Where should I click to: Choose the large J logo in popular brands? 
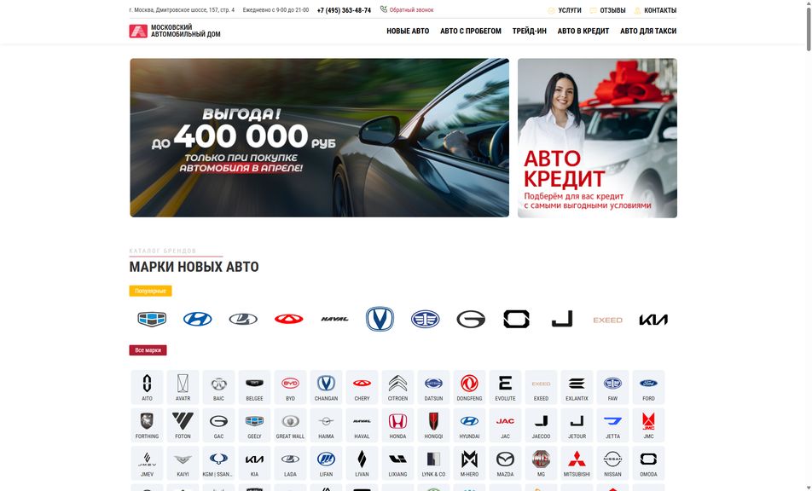click(562, 319)
